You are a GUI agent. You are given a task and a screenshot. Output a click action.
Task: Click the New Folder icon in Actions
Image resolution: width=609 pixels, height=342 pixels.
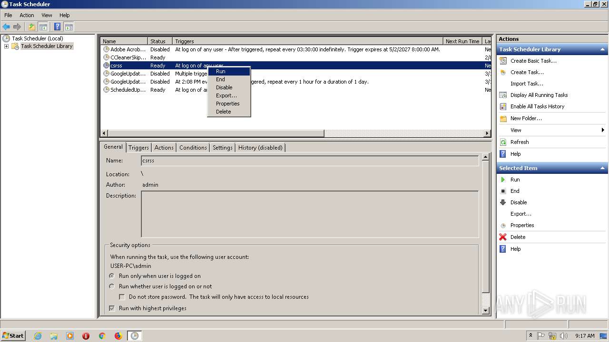tap(503, 118)
